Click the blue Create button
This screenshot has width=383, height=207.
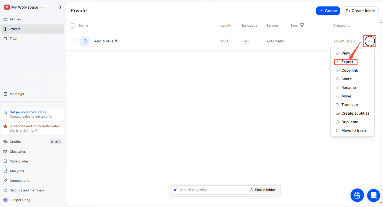[328, 11]
